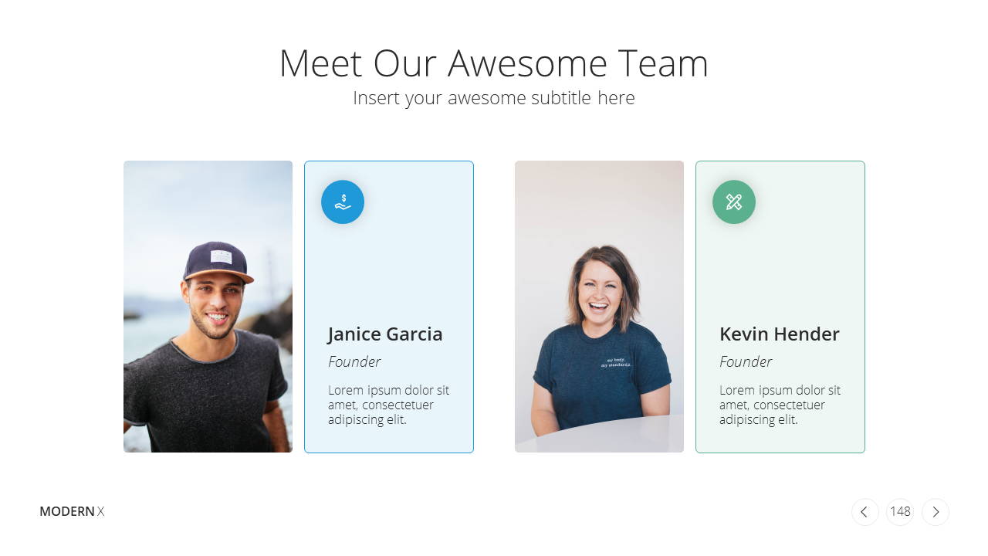Select the light blue Janice Garcia card
Image resolution: width=988 pixels, height=556 pixels.
[x=389, y=307]
